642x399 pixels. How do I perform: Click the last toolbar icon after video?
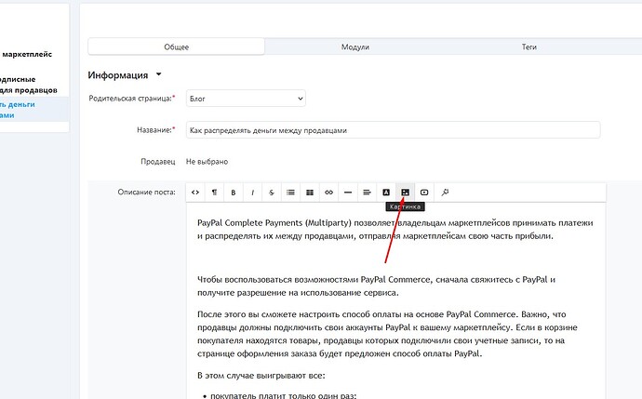(x=445, y=193)
